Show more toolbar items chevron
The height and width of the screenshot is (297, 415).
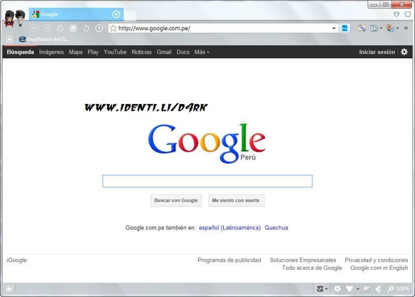[406, 28]
